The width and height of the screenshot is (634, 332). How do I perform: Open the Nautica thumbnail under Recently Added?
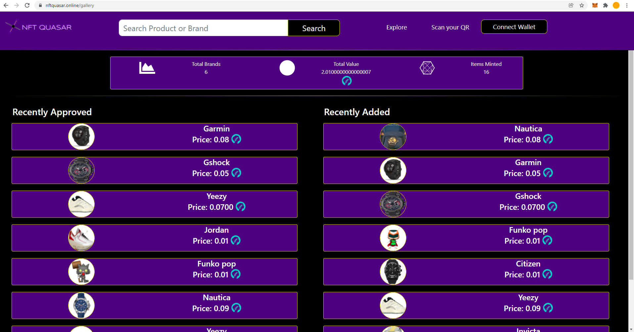(393, 137)
